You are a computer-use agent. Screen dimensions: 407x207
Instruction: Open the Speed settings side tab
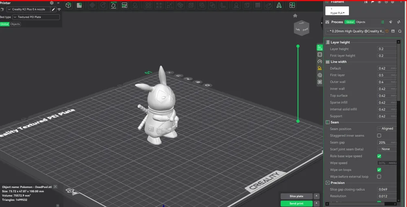[320, 61]
